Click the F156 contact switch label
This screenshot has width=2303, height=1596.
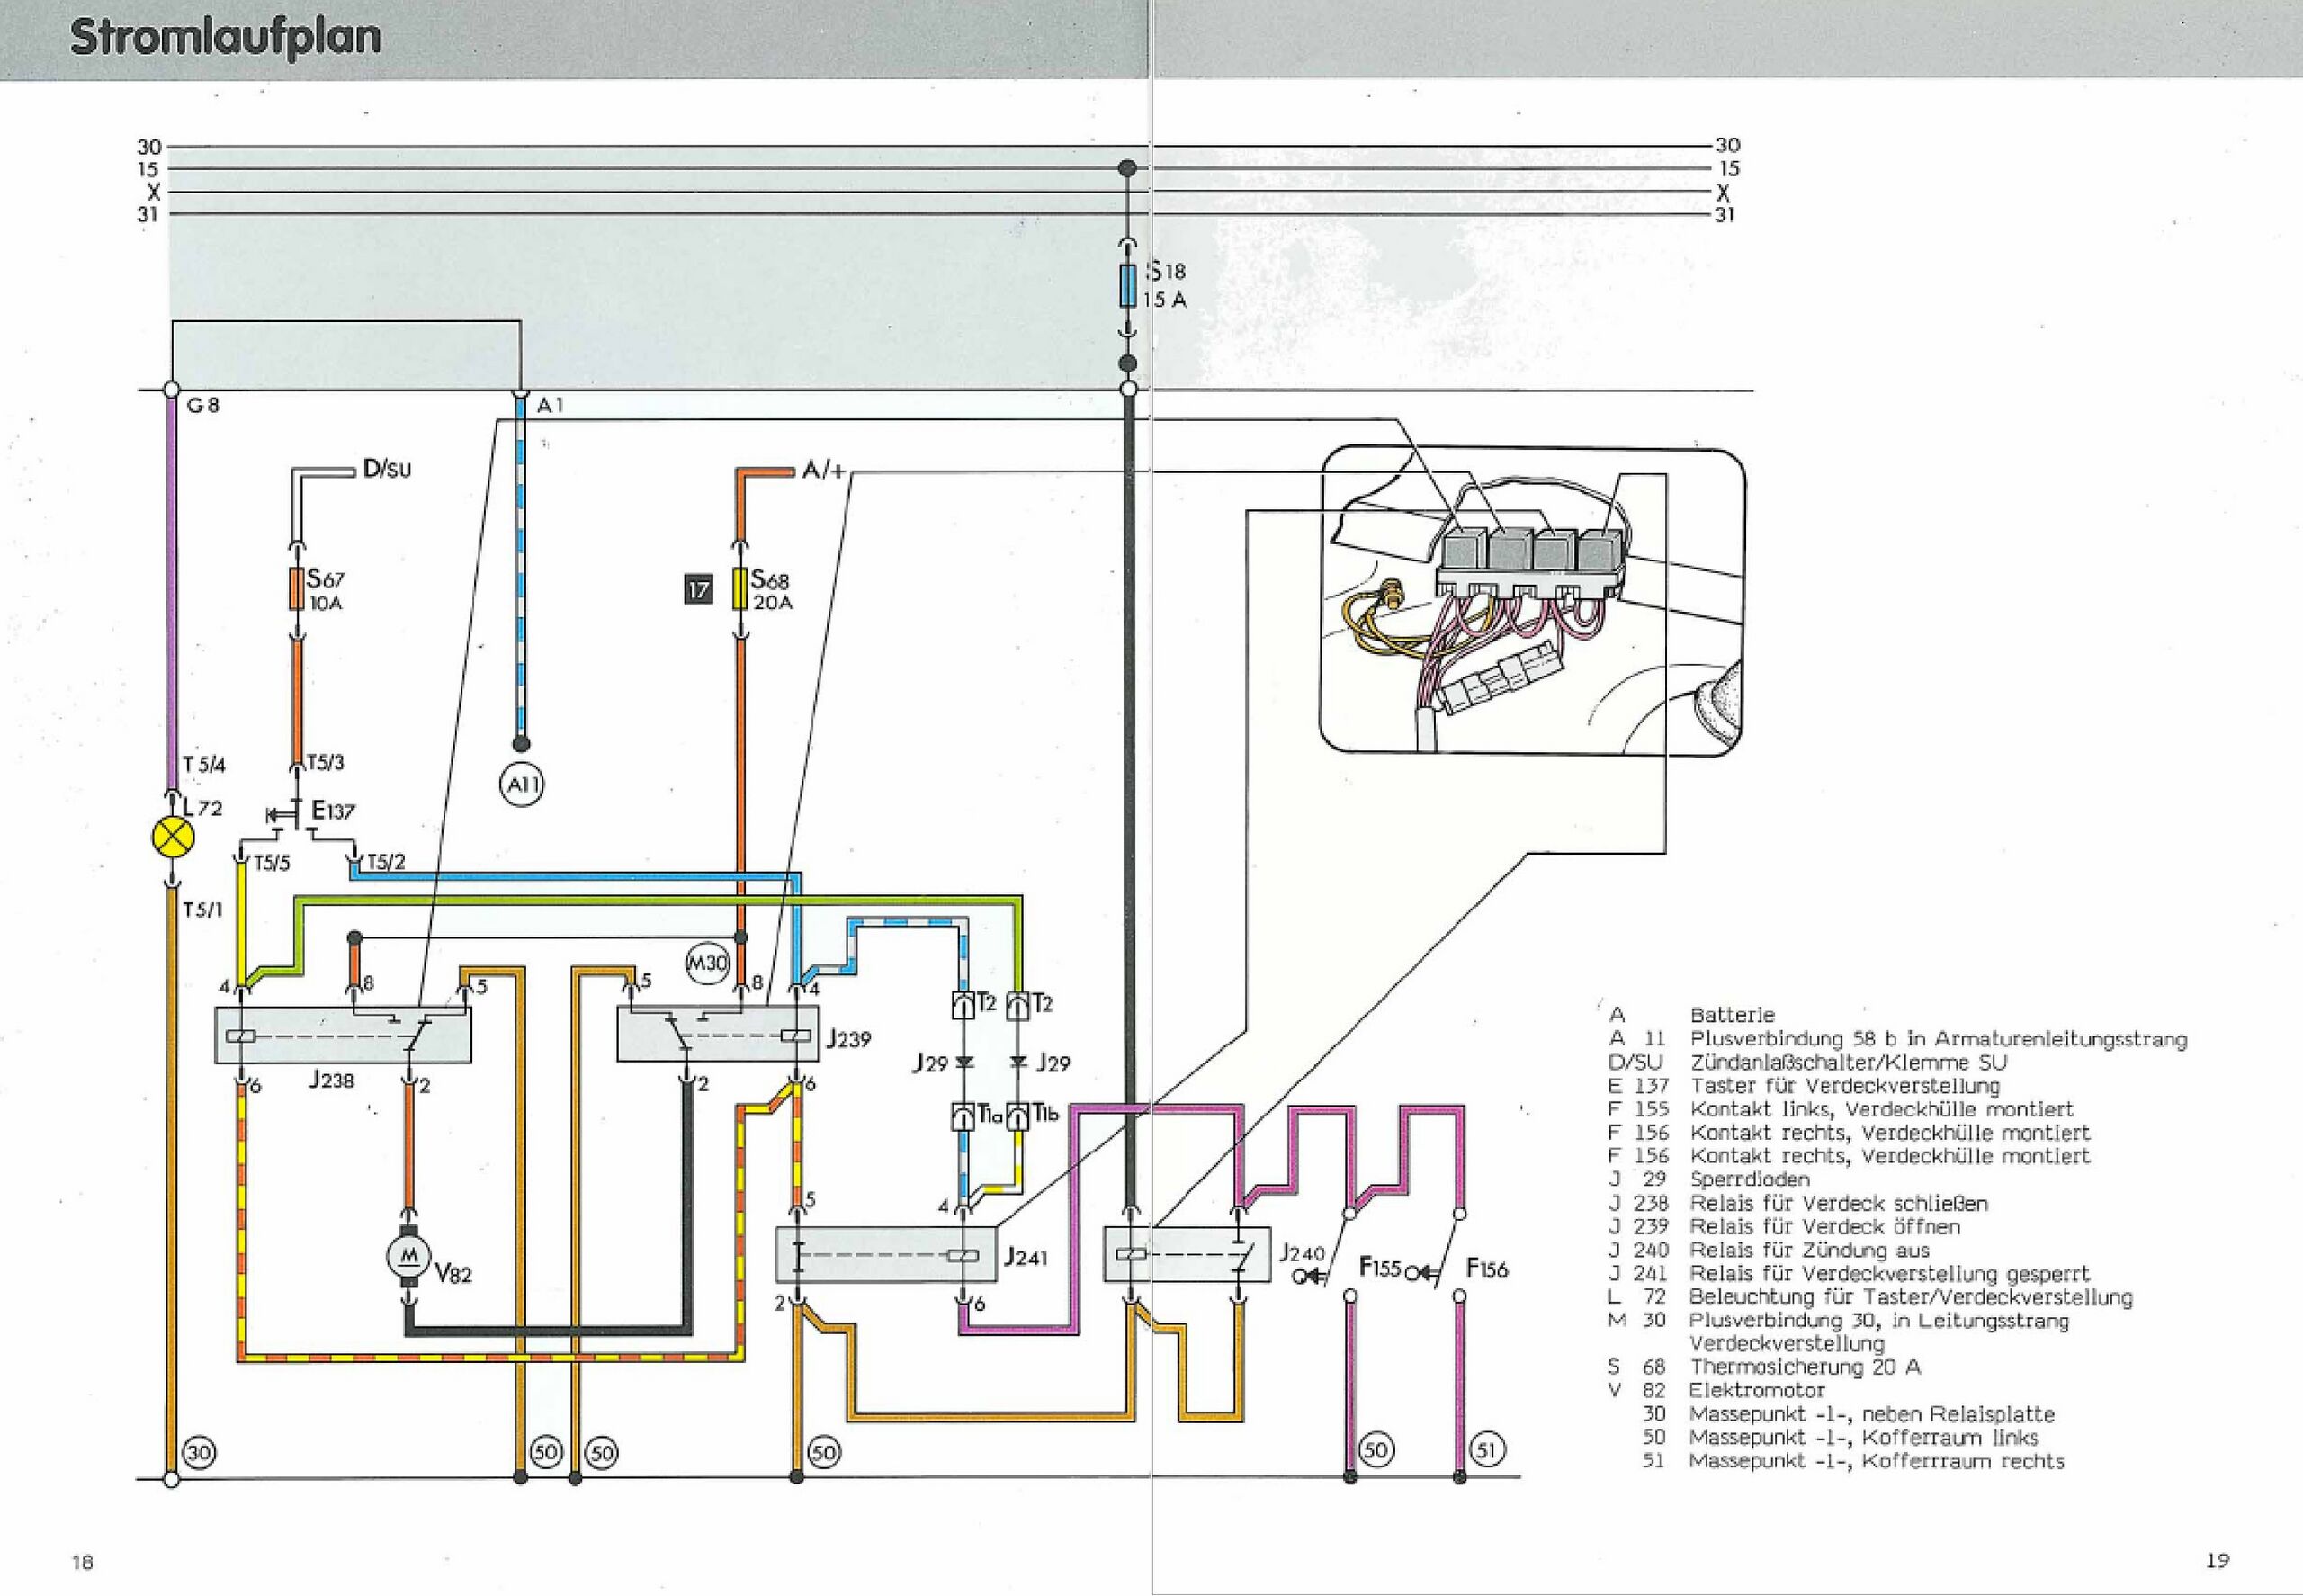pyautogui.click(x=1487, y=1269)
